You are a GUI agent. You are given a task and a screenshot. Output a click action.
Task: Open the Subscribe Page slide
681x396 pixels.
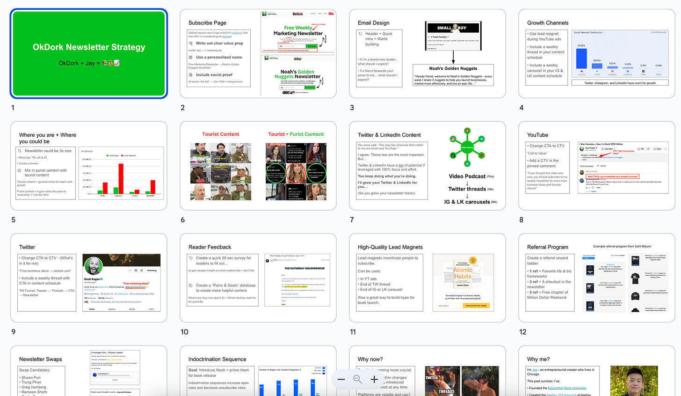pos(258,53)
